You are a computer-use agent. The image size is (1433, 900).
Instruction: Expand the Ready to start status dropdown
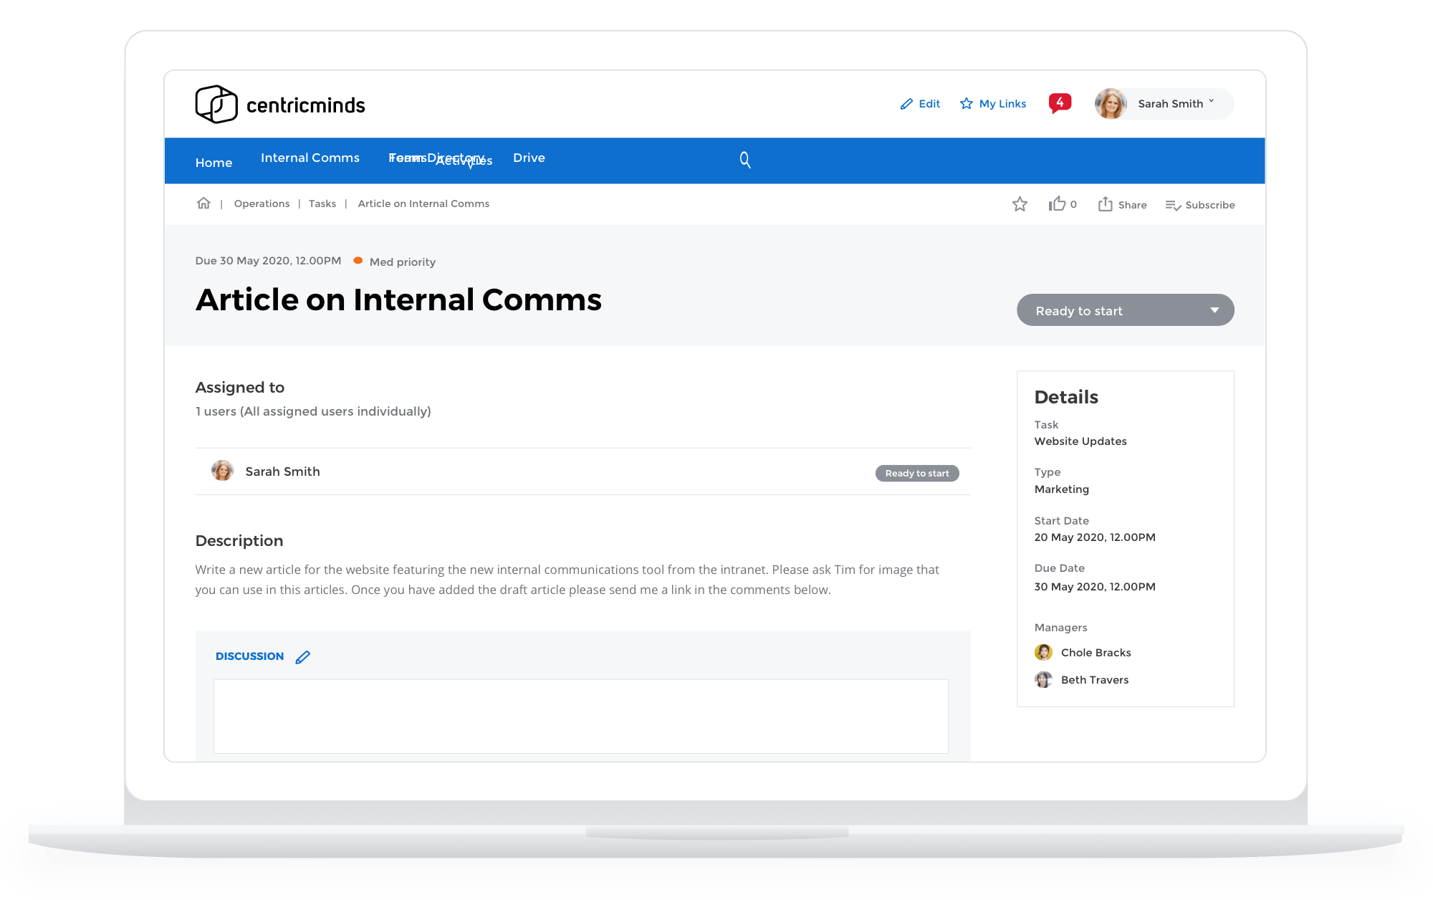point(1125,310)
